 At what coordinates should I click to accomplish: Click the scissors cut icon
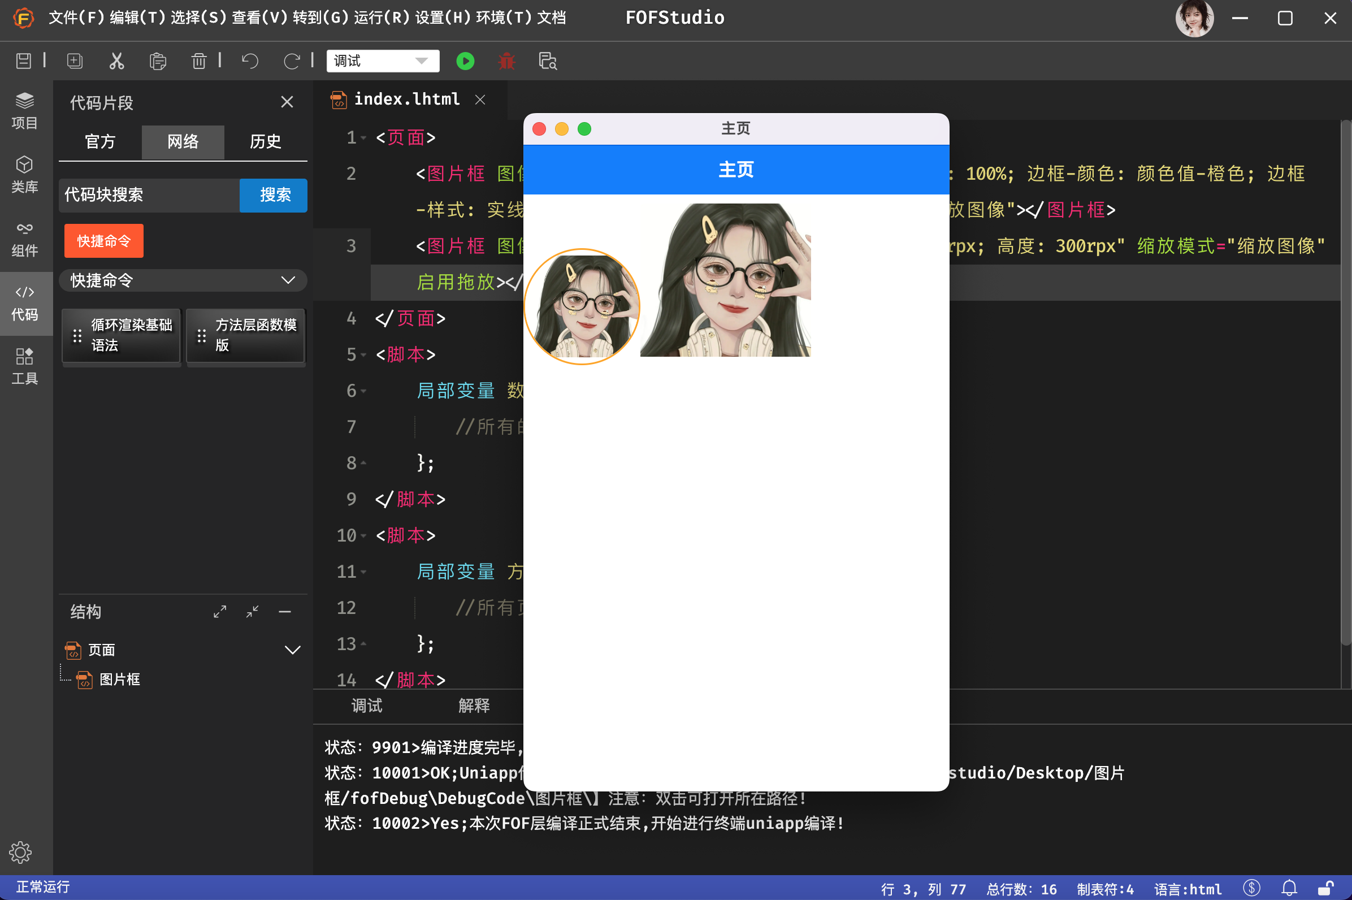click(x=116, y=61)
